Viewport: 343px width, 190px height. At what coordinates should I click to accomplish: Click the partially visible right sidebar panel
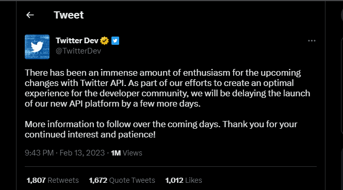(342, 85)
